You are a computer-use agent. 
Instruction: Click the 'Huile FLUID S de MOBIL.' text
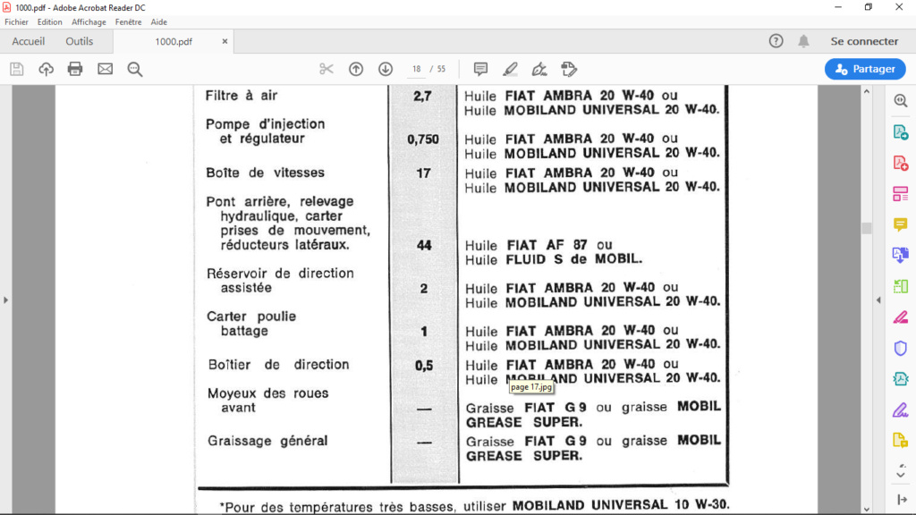coord(554,259)
